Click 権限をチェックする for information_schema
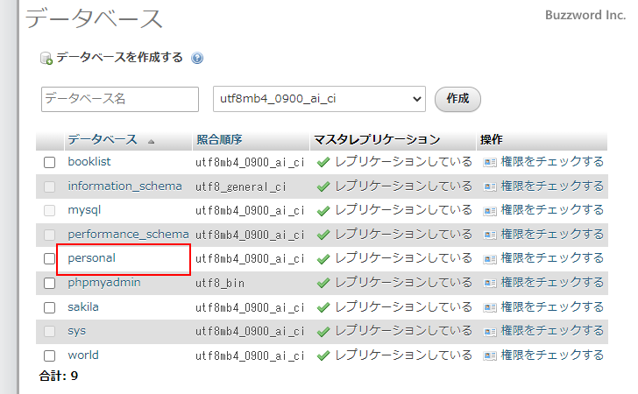638x394 pixels. coord(552,186)
